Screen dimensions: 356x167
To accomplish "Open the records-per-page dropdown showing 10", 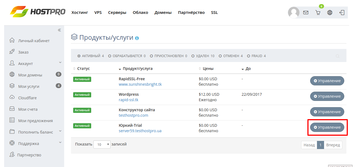I will point(102,144).
